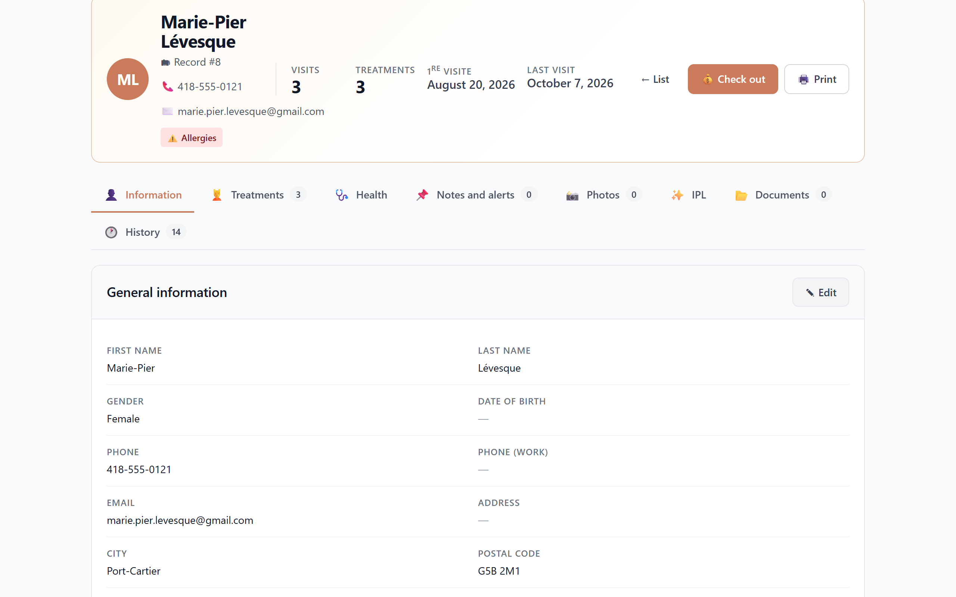Image resolution: width=956 pixels, height=597 pixels.
Task: Click the last name value Lévesque
Action: click(499, 368)
